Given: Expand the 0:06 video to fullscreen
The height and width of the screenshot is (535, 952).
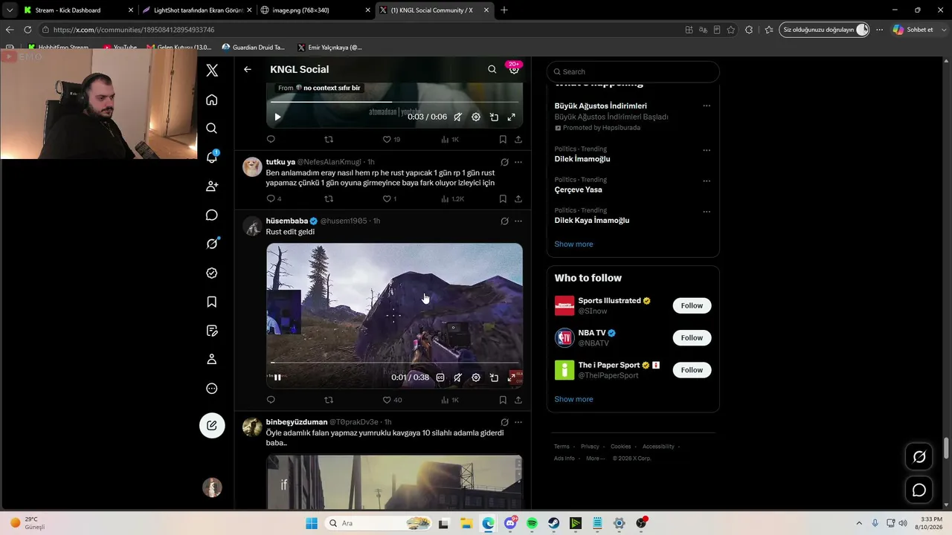Looking at the screenshot, I should point(512,117).
